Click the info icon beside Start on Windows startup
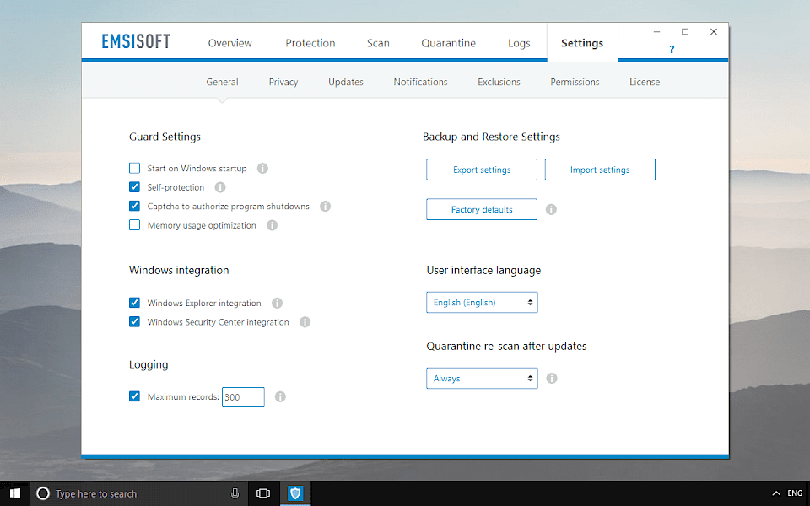This screenshot has height=506, width=810. [x=262, y=169]
